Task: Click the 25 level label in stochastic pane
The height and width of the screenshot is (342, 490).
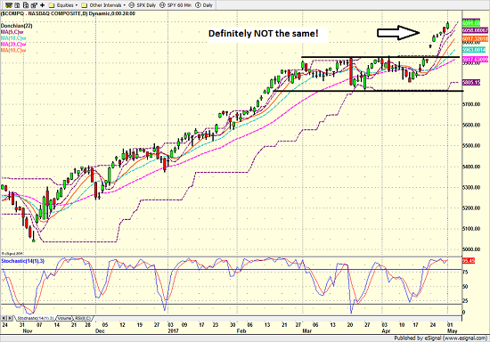Action: point(465,301)
